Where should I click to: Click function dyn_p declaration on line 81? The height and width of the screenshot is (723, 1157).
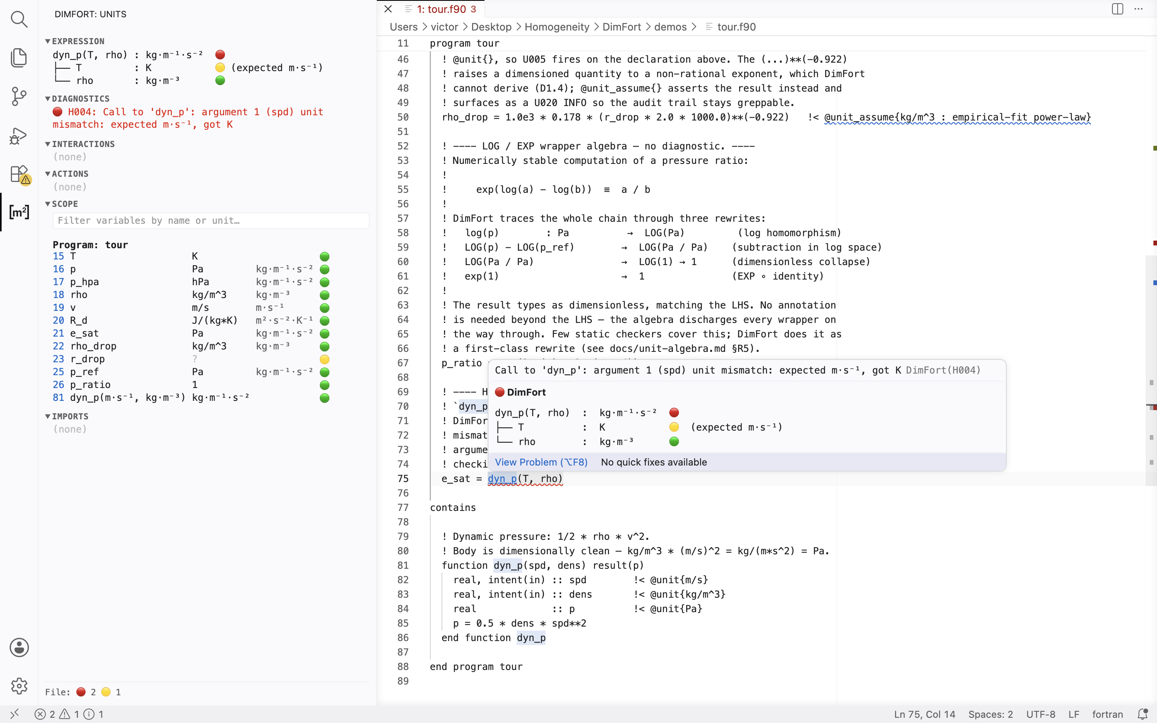click(543, 565)
